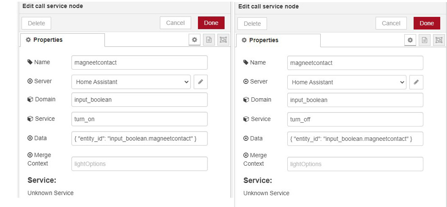Focus Service field containing turn_on

[x=139, y=119]
